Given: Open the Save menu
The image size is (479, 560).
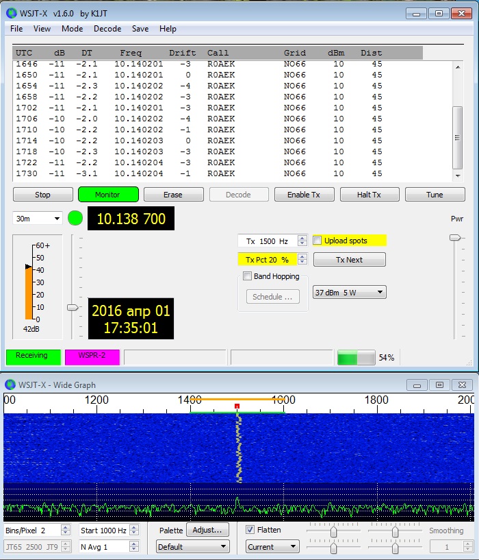Looking at the screenshot, I should [x=140, y=29].
